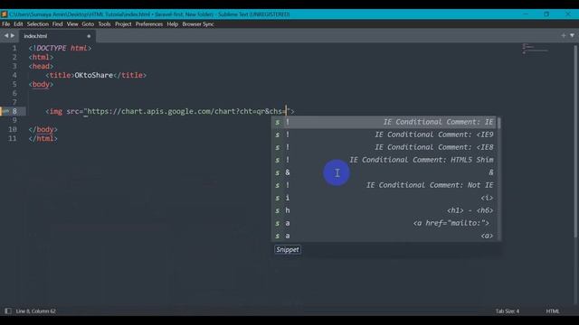The image size is (579, 325).
Task: Open the Selection menu
Action: point(38,24)
